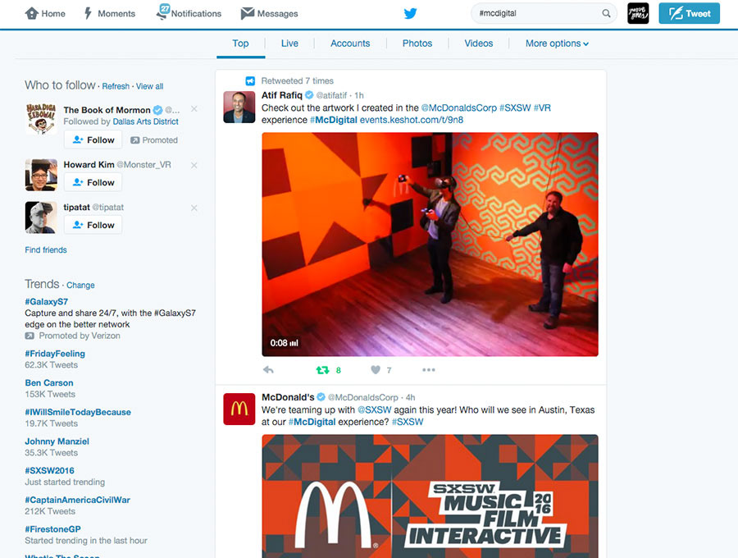Open the Johnny Manziel trend

[x=57, y=441]
